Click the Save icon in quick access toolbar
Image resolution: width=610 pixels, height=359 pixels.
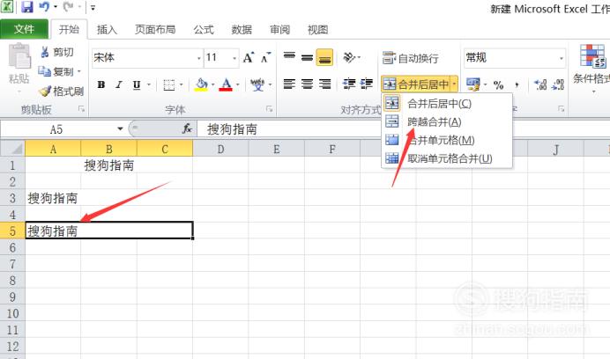point(26,7)
